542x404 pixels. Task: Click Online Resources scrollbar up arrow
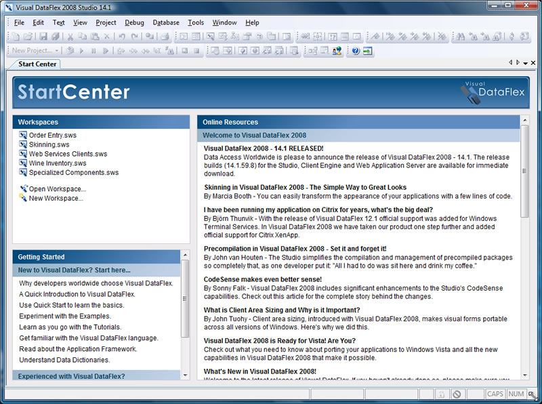pyautogui.click(x=524, y=121)
